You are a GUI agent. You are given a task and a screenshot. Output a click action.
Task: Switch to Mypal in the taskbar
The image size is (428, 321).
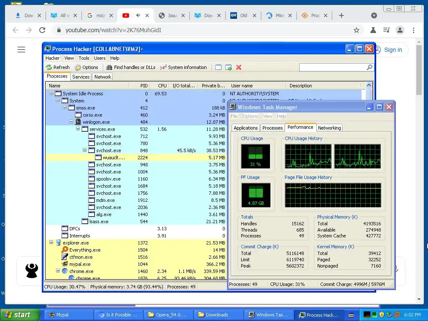coord(69,315)
